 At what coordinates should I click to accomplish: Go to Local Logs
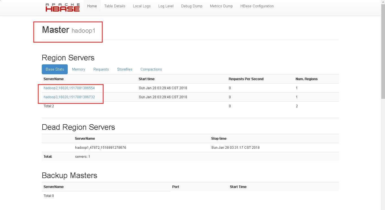click(142, 6)
